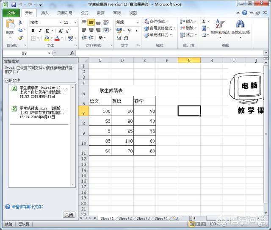Switch to the Sheet2 worksheet tab
This screenshot has height=230, width=271.
pyautogui.click(x=125, y=219)
